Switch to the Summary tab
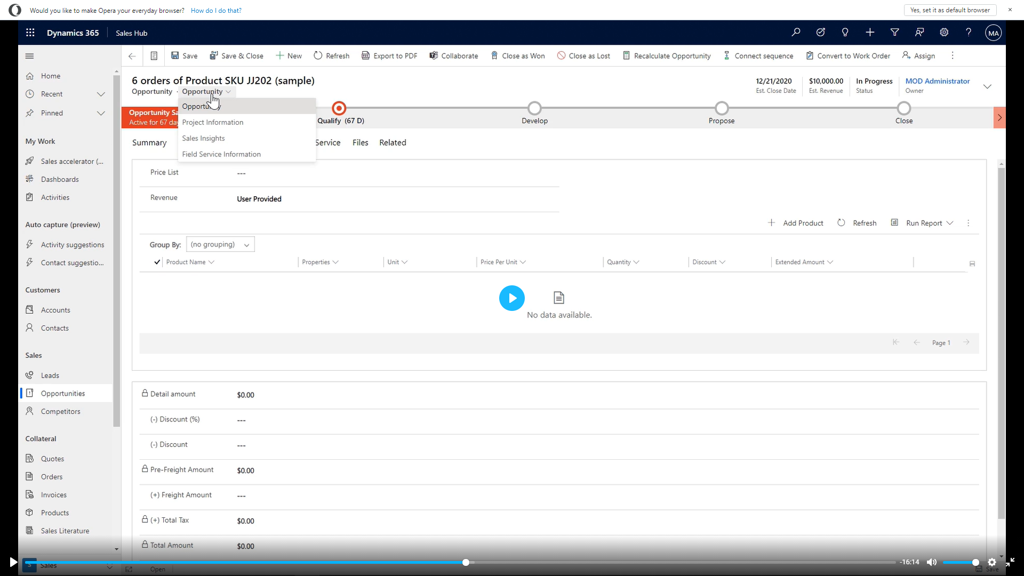The width and height of the screenshot is (1024, 576). (149, 142)
